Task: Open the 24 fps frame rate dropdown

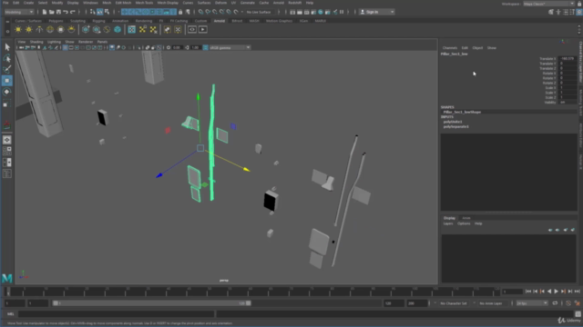Action: click(532, 303)
